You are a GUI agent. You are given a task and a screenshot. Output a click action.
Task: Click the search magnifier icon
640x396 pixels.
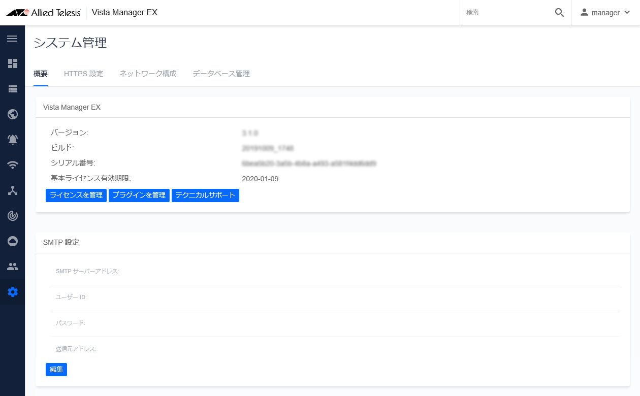coord(559,13)
